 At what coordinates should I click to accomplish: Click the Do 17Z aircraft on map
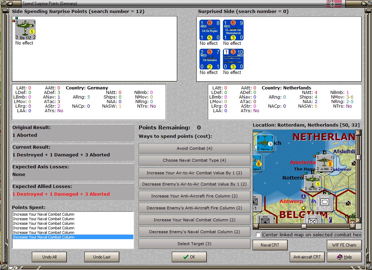tap(313, 183)
